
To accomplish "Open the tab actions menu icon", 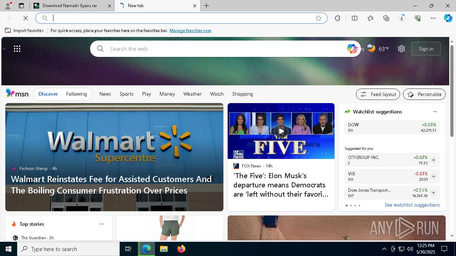I will click(x=21, y=6).
